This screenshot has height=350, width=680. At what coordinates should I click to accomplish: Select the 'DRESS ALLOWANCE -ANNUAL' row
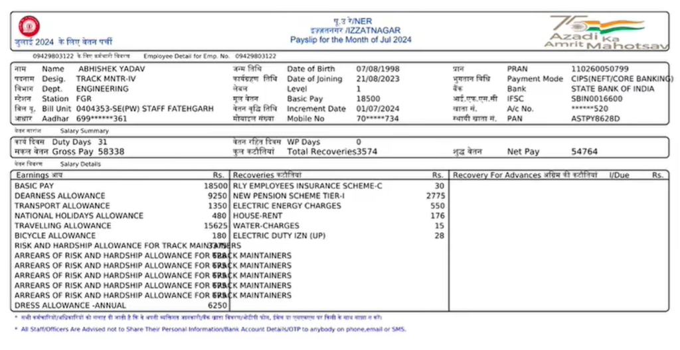point(121,306)
